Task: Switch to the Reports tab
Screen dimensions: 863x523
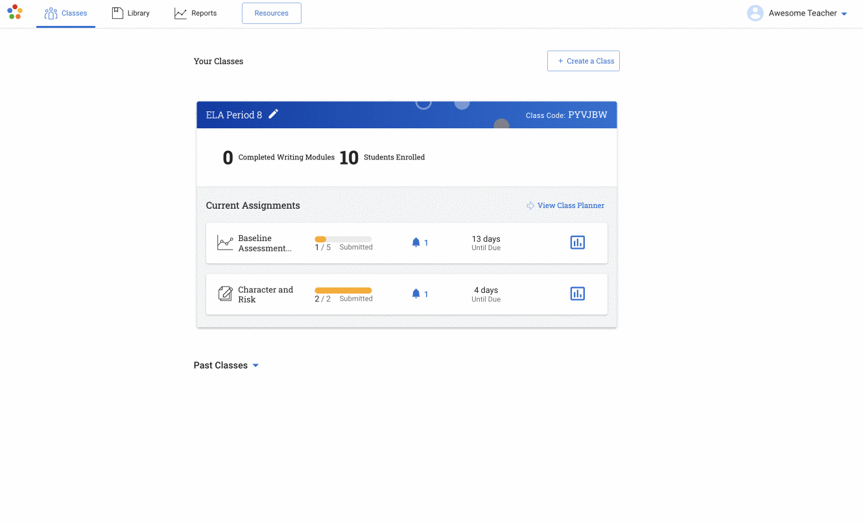Action: [x=196, y=13]
